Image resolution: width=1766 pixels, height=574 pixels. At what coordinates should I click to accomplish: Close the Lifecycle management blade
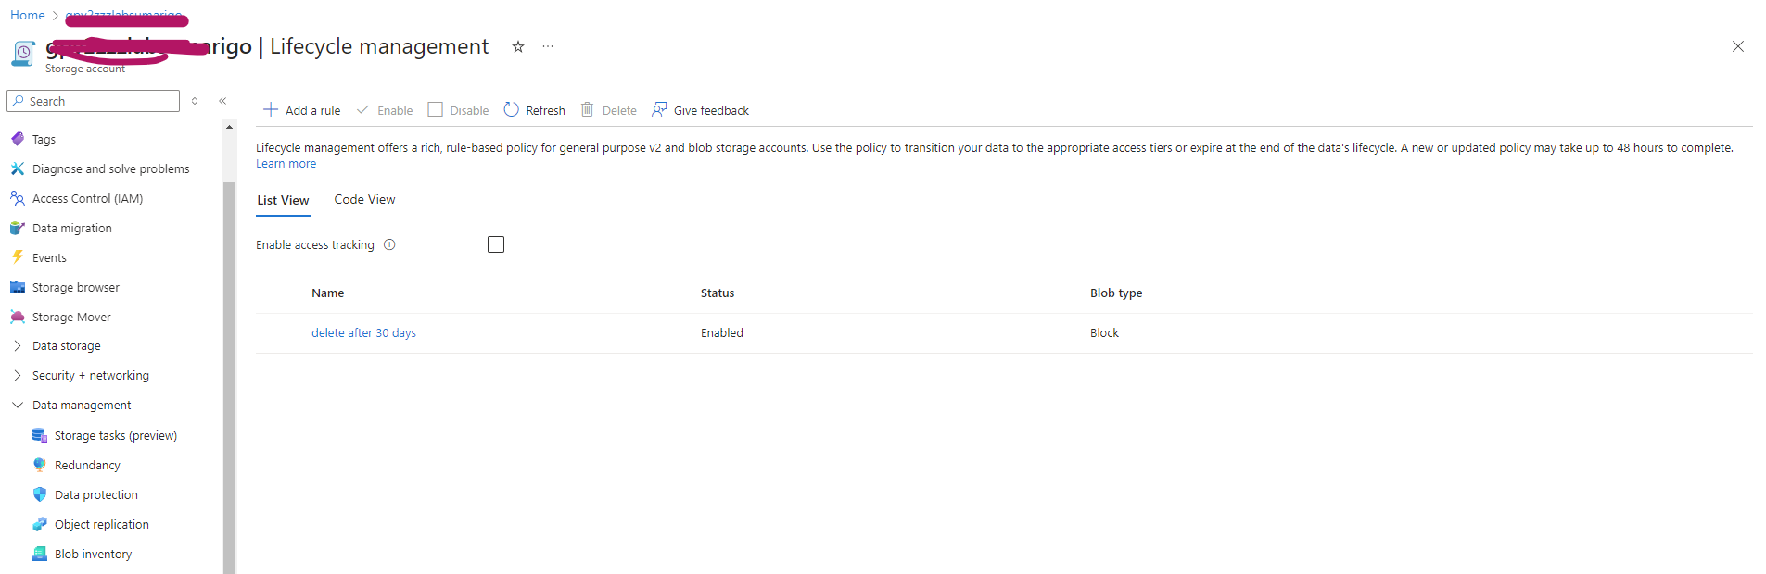coord(1738,46)
